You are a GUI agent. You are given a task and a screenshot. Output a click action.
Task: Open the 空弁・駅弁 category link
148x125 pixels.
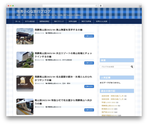66,83
